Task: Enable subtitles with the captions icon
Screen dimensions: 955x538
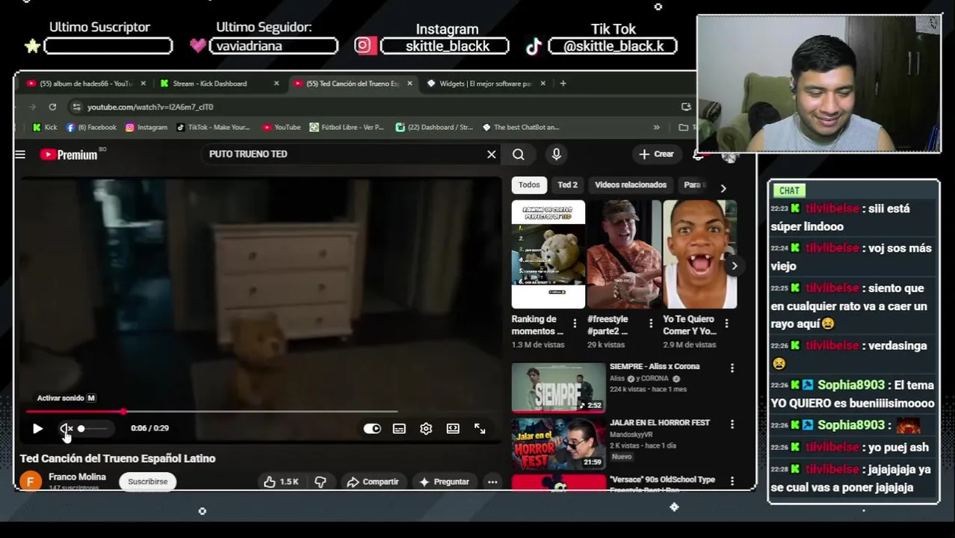Action: click(399, 428)
